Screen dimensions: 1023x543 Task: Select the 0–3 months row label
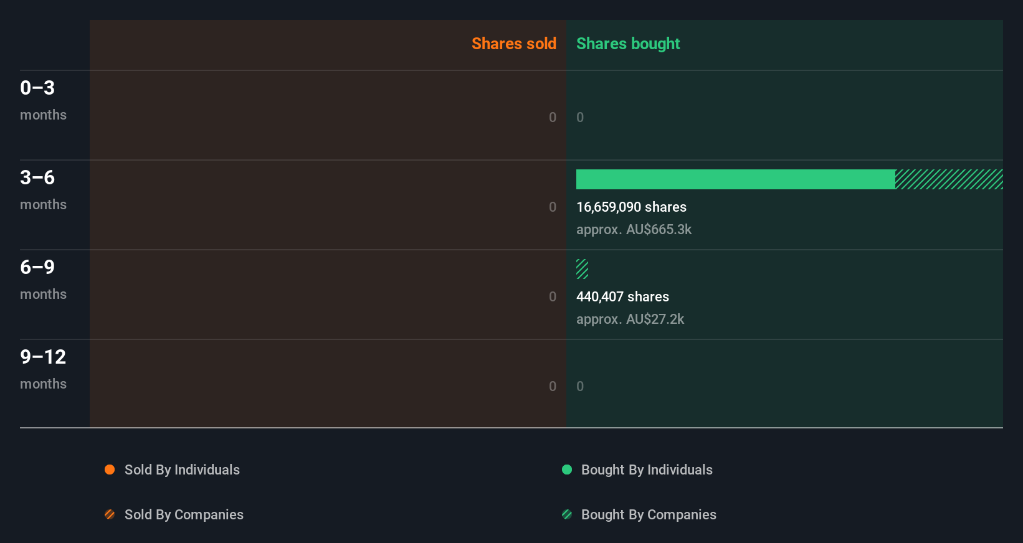(x=43, y=100)
